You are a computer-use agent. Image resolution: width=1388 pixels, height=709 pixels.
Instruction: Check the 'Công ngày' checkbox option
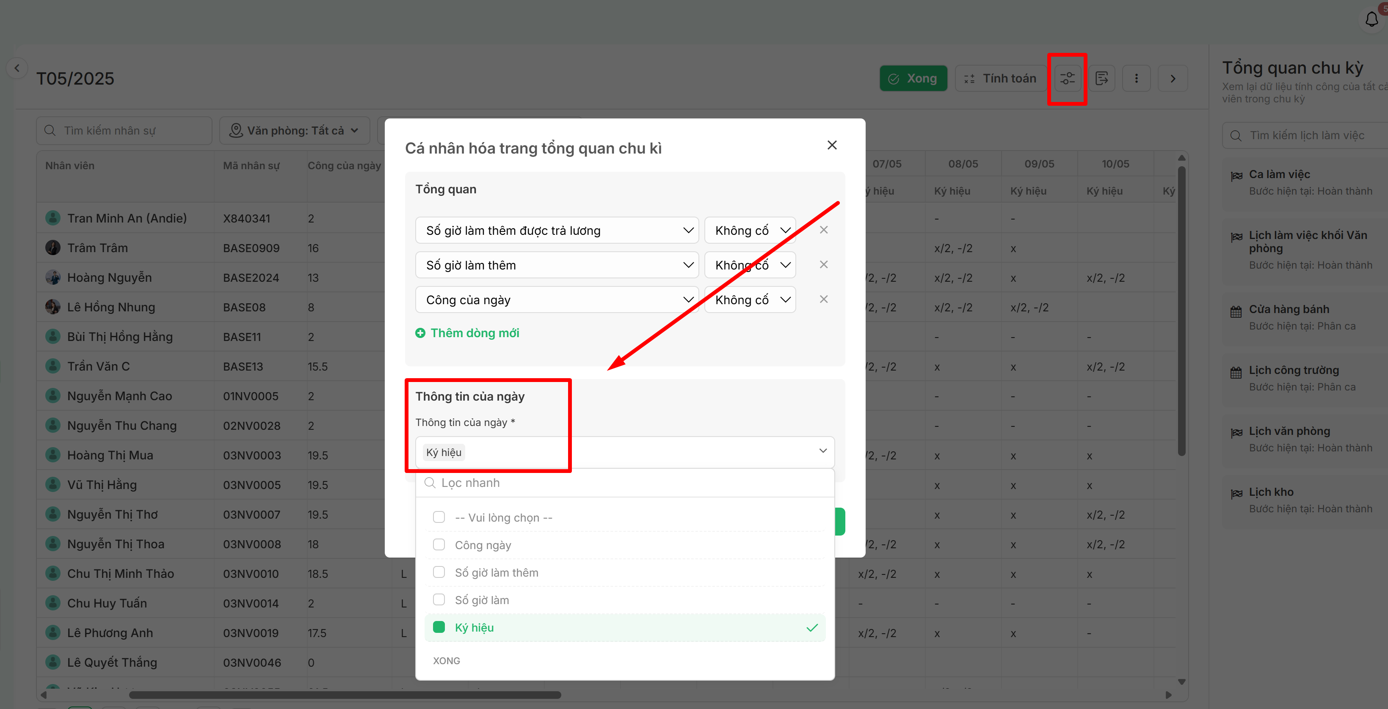pos(439,545)
